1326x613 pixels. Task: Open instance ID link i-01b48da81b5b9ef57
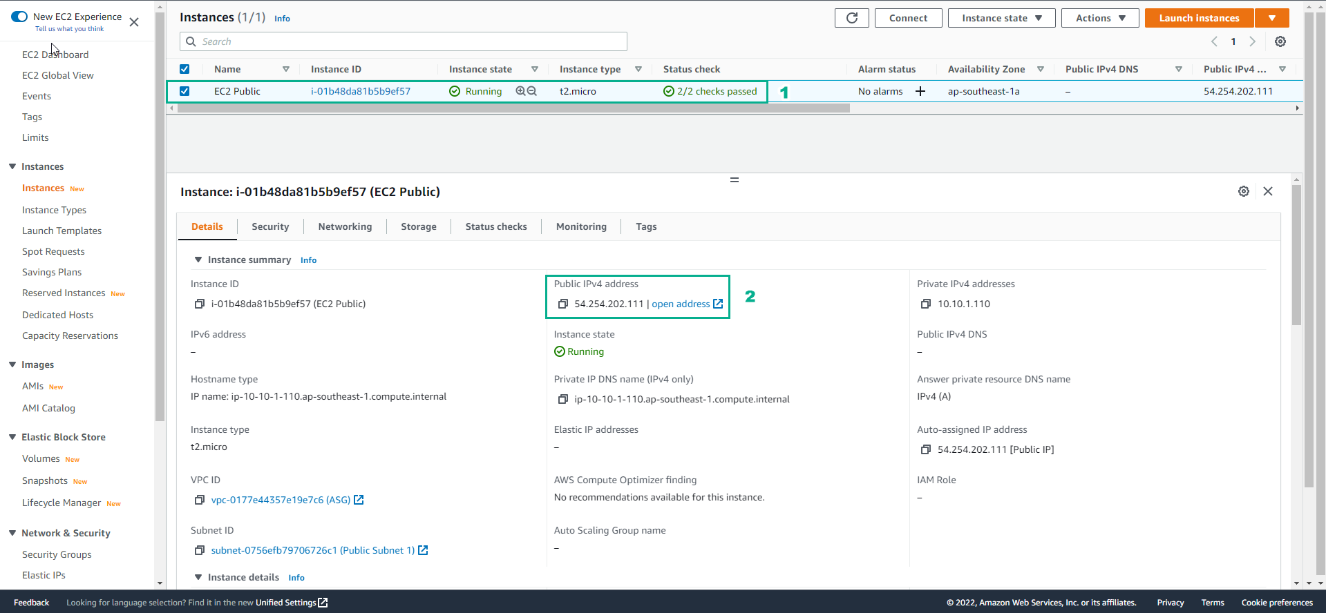pyautogui.click(x=361, y=91)
